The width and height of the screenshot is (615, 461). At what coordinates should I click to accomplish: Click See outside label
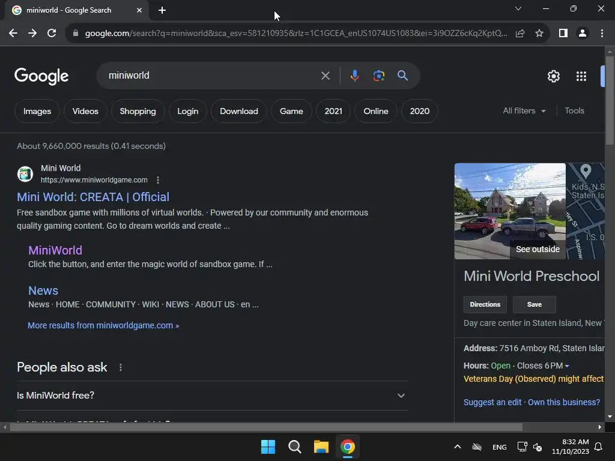[x=538, y=249]
